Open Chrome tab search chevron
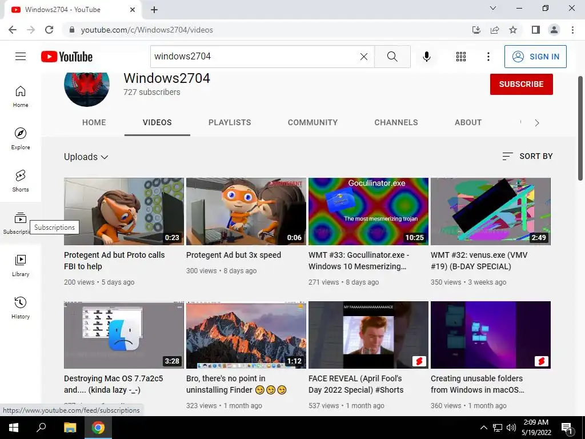 coord(493,8)
